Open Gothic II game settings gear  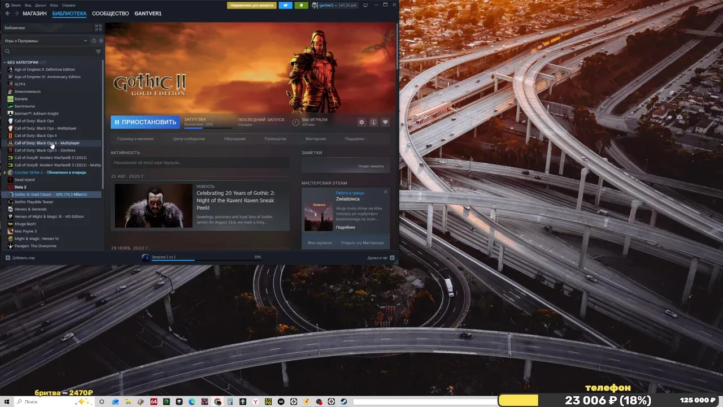pyautogui.click(x=362, y=122)
